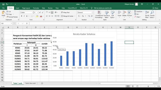Toggle Wrap Text
The width and height of the screenshot is (161, 90).
click(x=65, y=12)
